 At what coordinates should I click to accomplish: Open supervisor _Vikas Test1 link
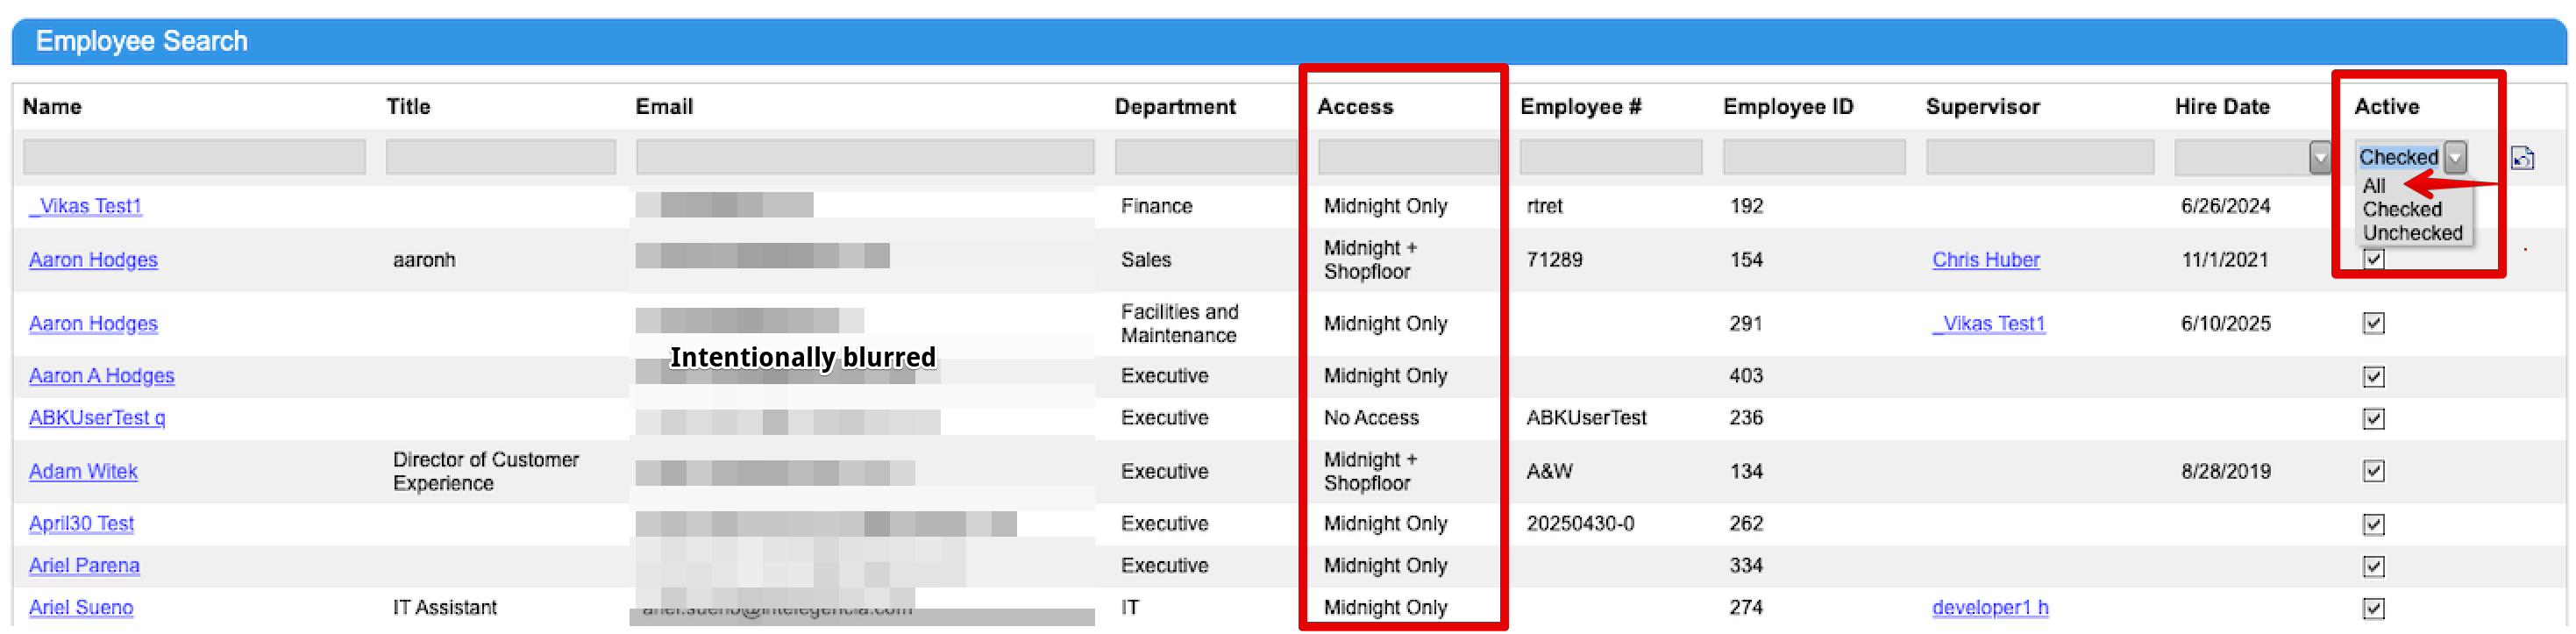coord(1989,324)
